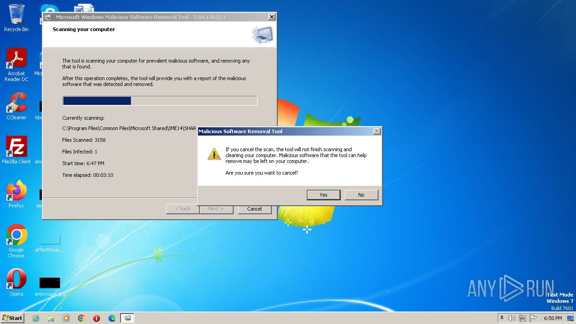The image size is (576, 324).
Task: Confirm cancel by clicking Yes
Action: click(x=324, y=195)
